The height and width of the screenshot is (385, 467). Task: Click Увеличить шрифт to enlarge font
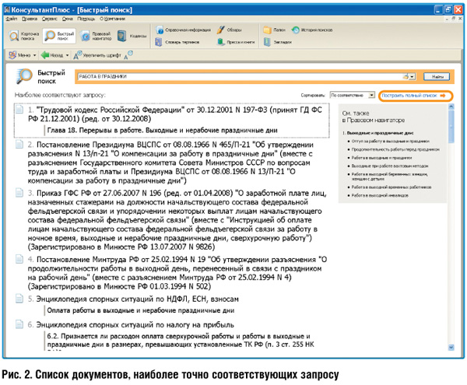(x=97, y=55)
